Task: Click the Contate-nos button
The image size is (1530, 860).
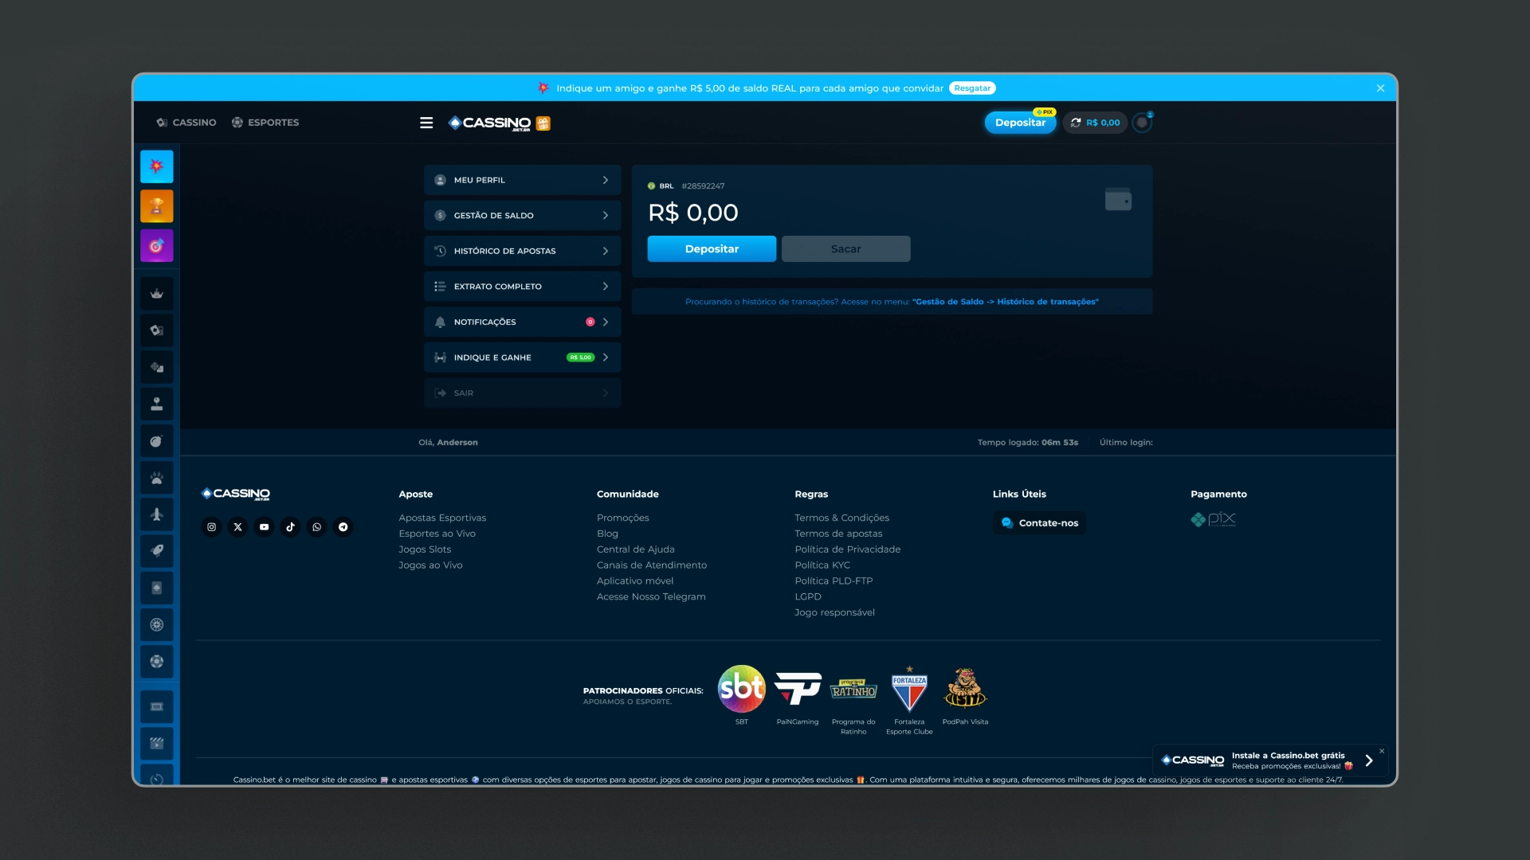Action: click(1039, 523)
